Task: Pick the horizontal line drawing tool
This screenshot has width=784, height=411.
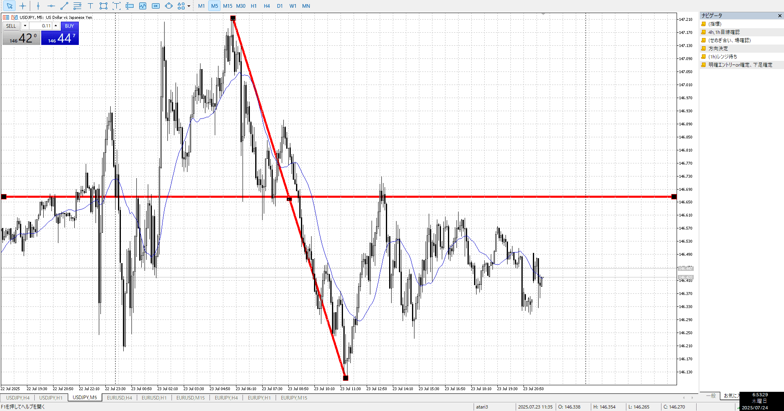Action: (x=51, y=6)
